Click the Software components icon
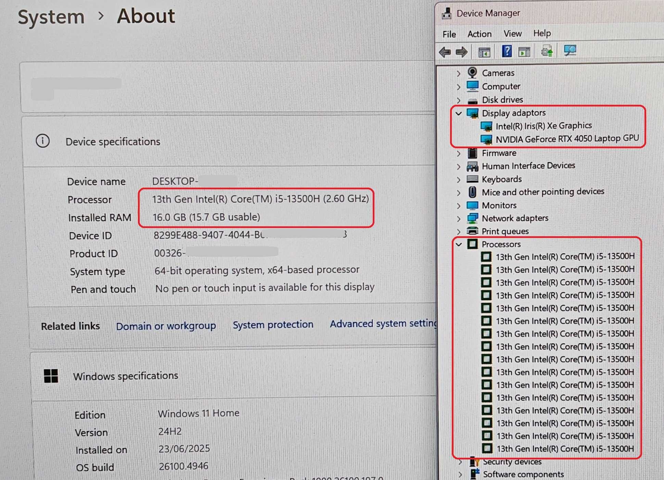Viewport: 664px width, 480px height. point(475,474)
